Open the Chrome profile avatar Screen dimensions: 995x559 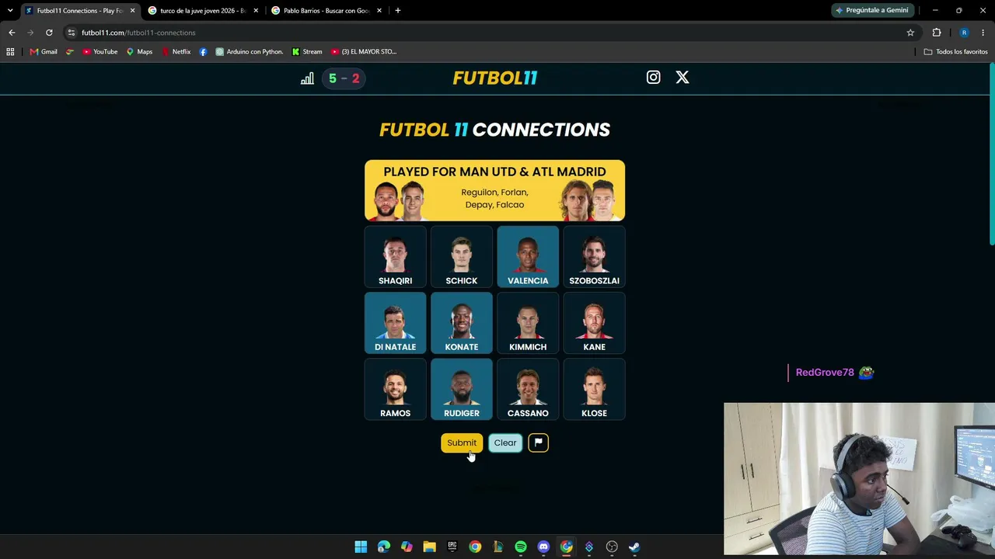(964, 33)
